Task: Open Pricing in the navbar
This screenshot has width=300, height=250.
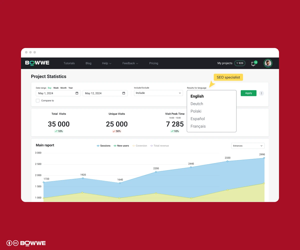Action: pos(154,63)
